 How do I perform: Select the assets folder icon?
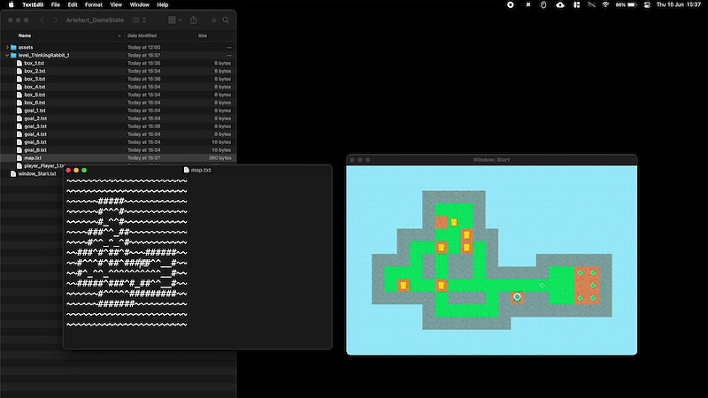click(13, 48)
